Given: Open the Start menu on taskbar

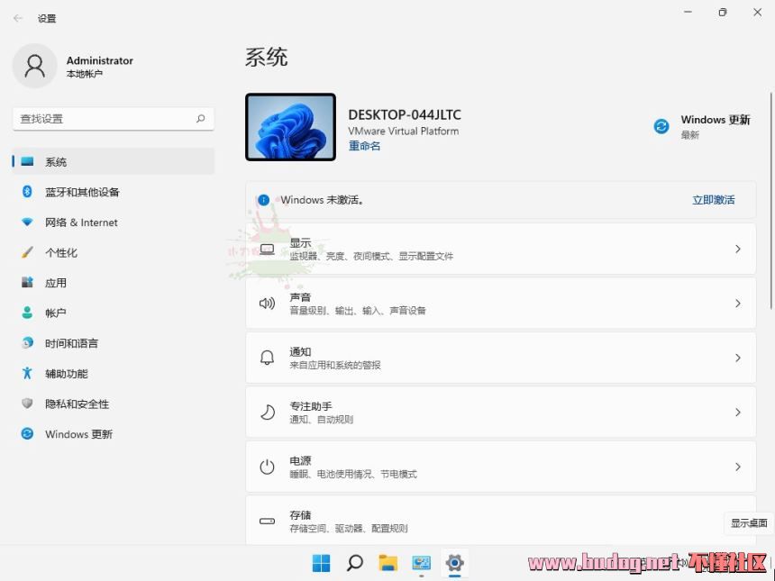Looking at the screenshot, I should [322, 563].
